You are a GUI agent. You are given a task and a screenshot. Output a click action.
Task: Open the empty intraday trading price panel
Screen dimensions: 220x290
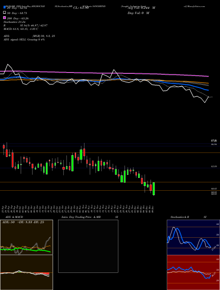pyautogui.click(x=88, y=246)
